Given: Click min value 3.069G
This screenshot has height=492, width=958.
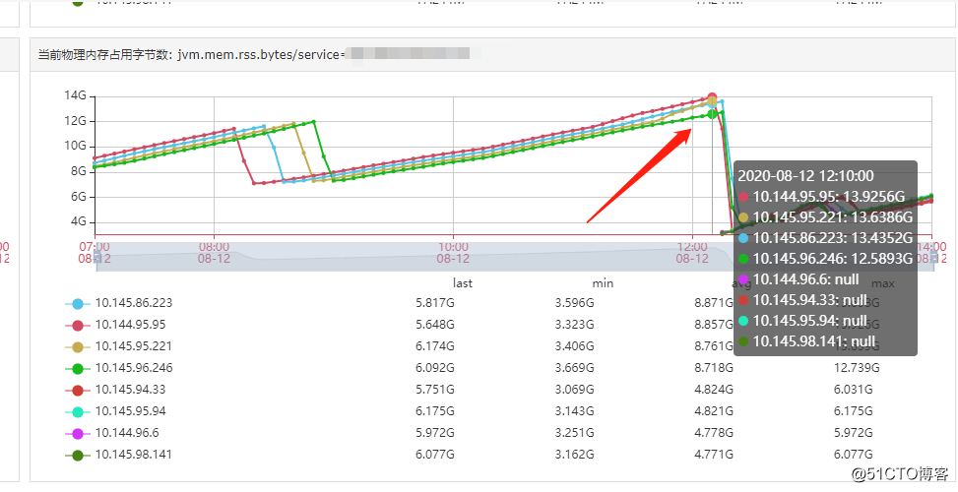Looking at the screenshot, I should point(574,390).
